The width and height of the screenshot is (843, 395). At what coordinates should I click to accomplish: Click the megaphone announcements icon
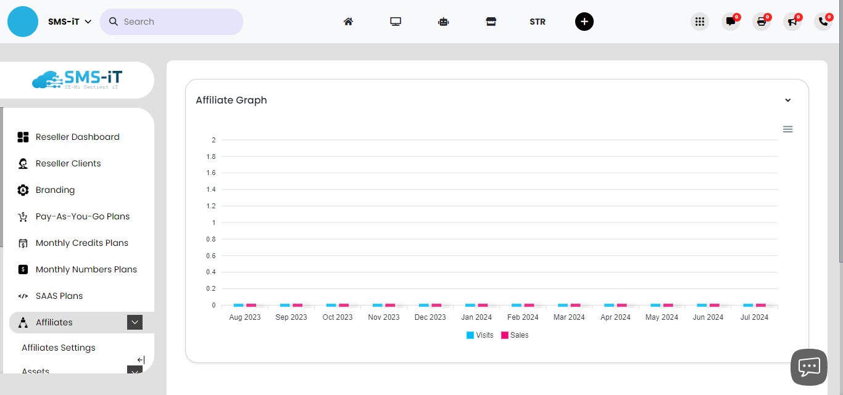pyautogui.click(x=792, y=22)
